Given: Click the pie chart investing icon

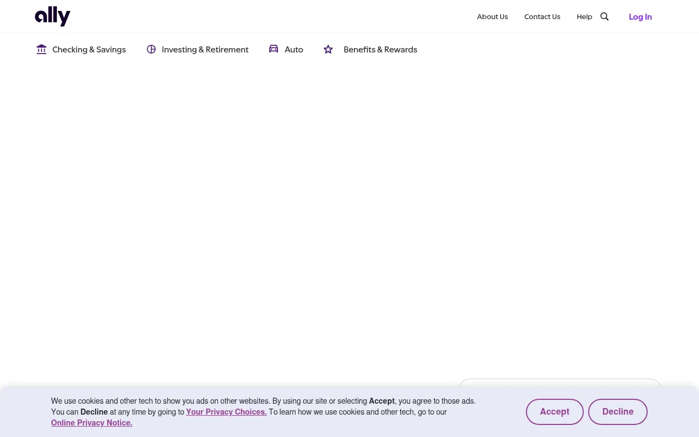Looking at the screenshot, I should click(x=151, y=49).
